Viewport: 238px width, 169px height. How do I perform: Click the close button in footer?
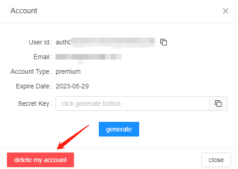click(x=216, y=160)
